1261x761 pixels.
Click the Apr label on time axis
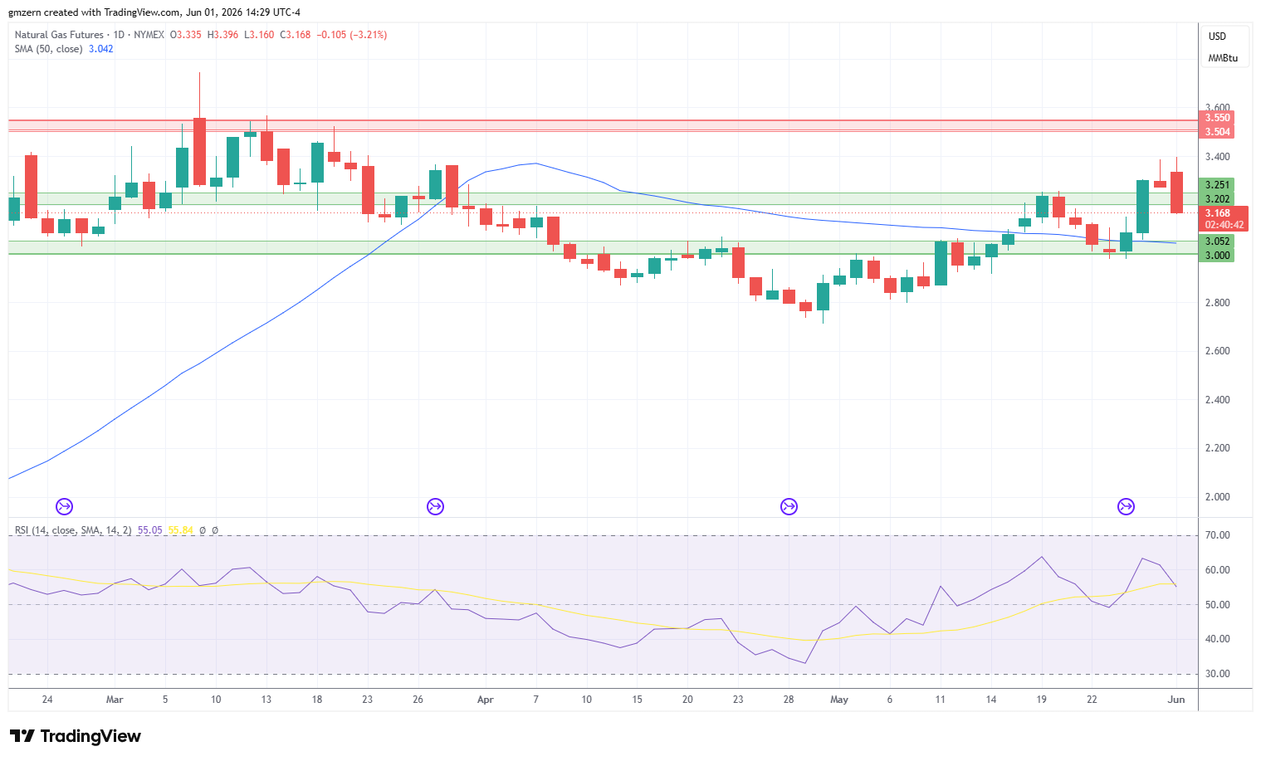pyautogui.click(x=486, y=700)
